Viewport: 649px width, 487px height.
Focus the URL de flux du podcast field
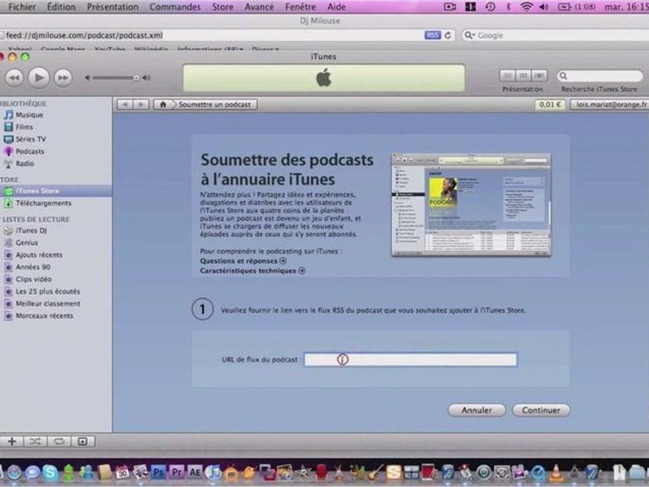point(410,359)
